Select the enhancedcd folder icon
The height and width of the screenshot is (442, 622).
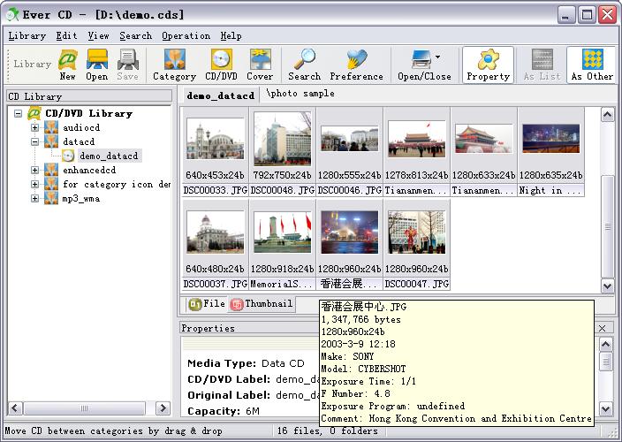point(51,171)
